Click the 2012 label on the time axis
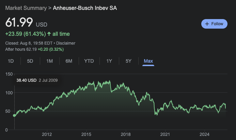This screenshot has width=236, height=140. (47, 134)
